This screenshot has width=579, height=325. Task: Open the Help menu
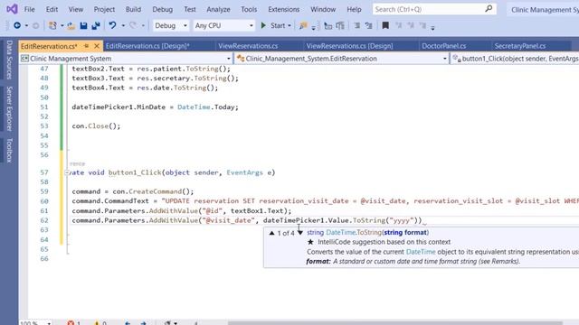(354, 9)
